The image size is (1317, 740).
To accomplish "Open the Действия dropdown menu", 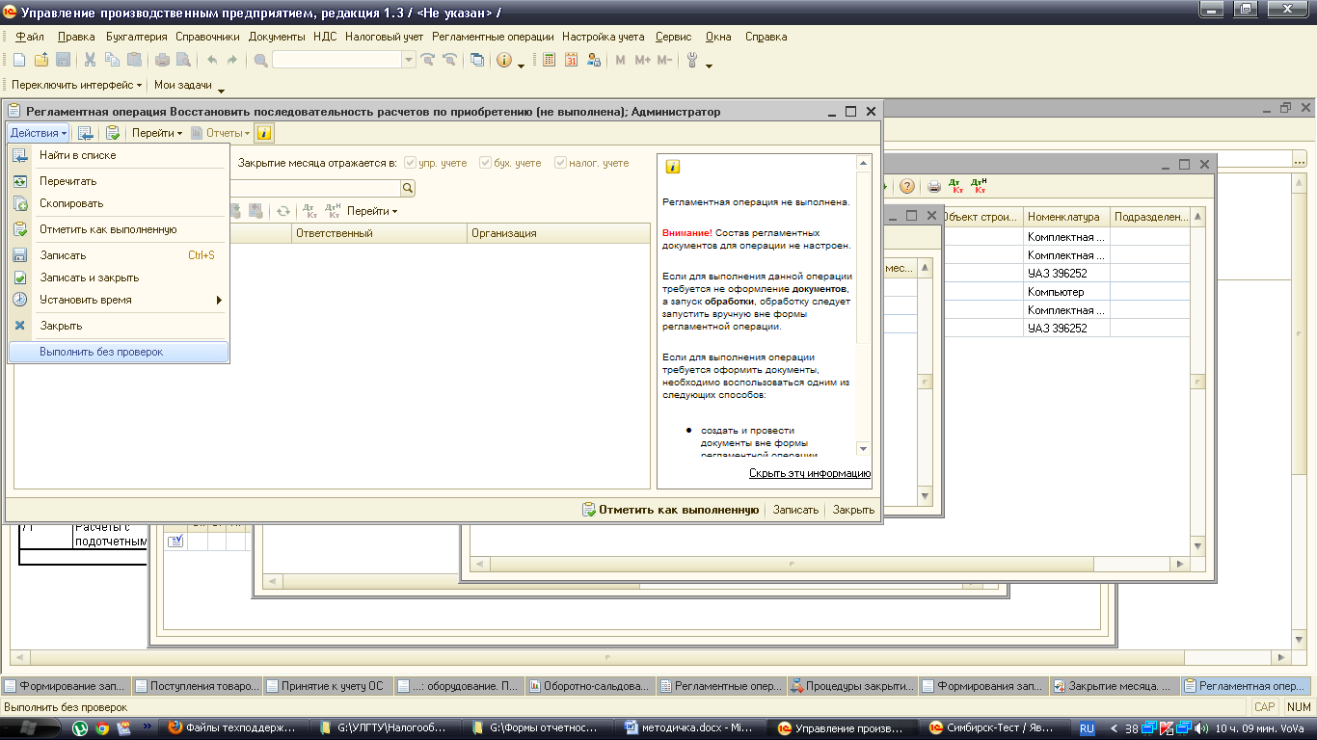I will 39,133.
